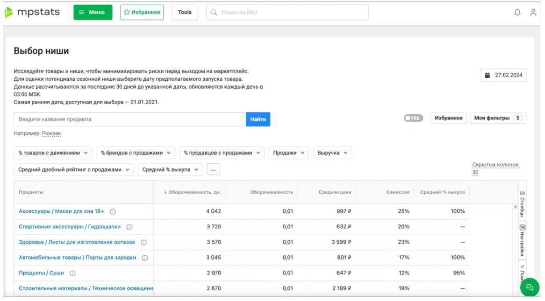The image size is (545, 301).
Task: Click the Рюкзак example link
Action: click(x=51, y=133)
